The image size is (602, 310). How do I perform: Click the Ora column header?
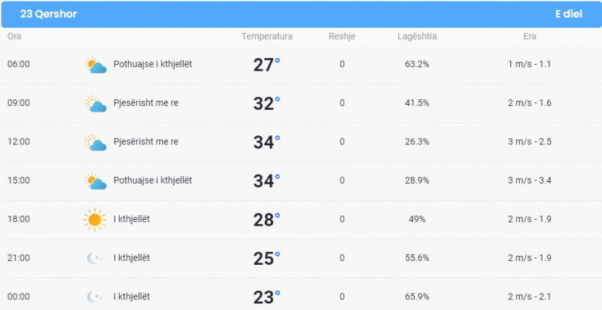(14, 36)
